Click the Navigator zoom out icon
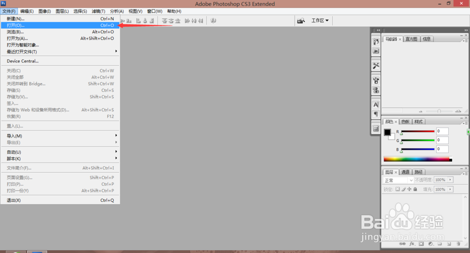Screen dimensions: 470x253 [x=421, y=111]
